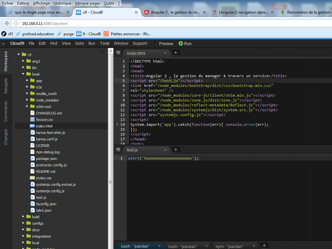The width and height of the screenshot is (332, 249).
Task: Collapse the book folder
Action: coord(23,74)
